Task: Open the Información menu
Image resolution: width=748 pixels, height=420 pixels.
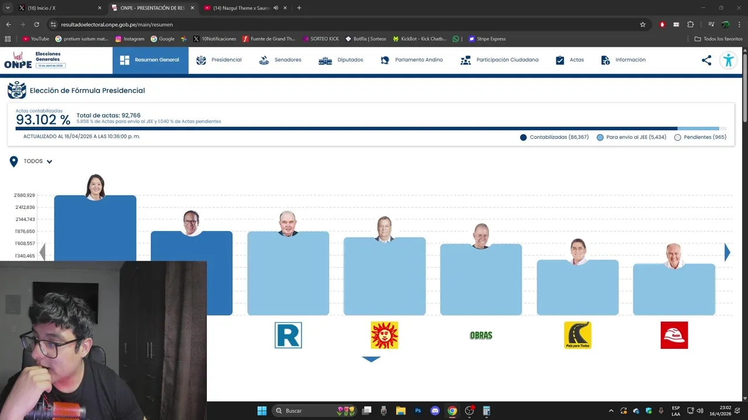Action: coord(623,60)
